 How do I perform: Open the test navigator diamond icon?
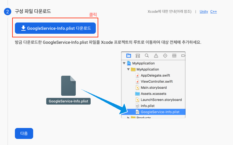pyautogui.click(x=165, y=56)
